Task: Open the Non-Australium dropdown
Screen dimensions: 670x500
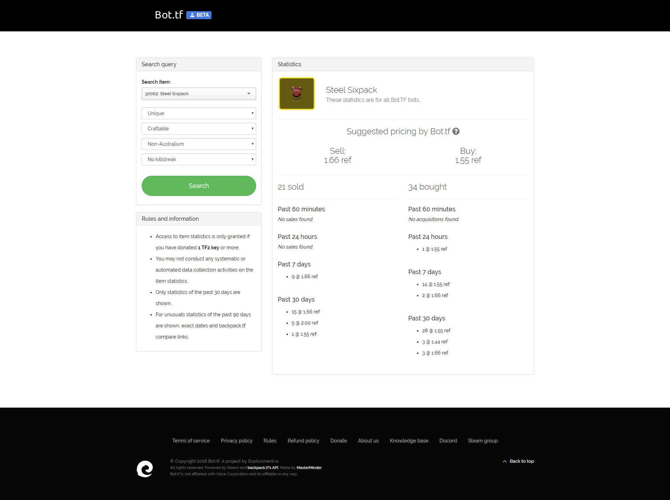Action: pos(199,144)
